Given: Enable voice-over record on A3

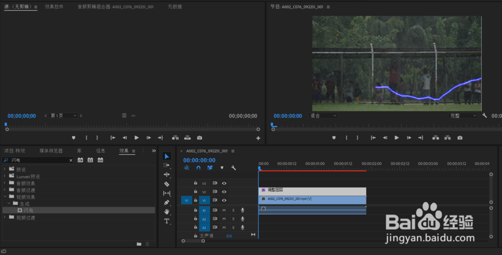Looking at the screenshot, I should click(242, 227).
